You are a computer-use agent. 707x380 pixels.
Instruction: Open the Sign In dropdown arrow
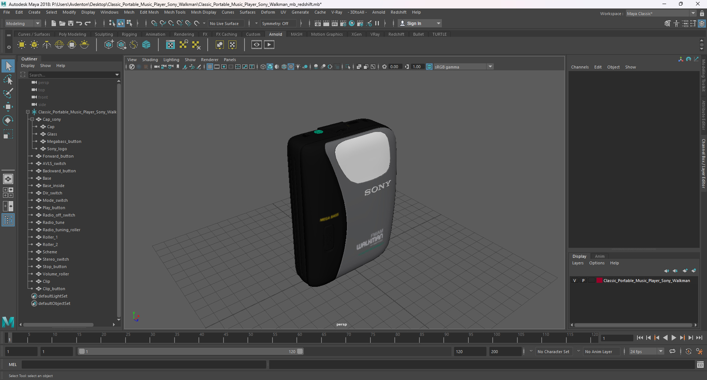438,23
